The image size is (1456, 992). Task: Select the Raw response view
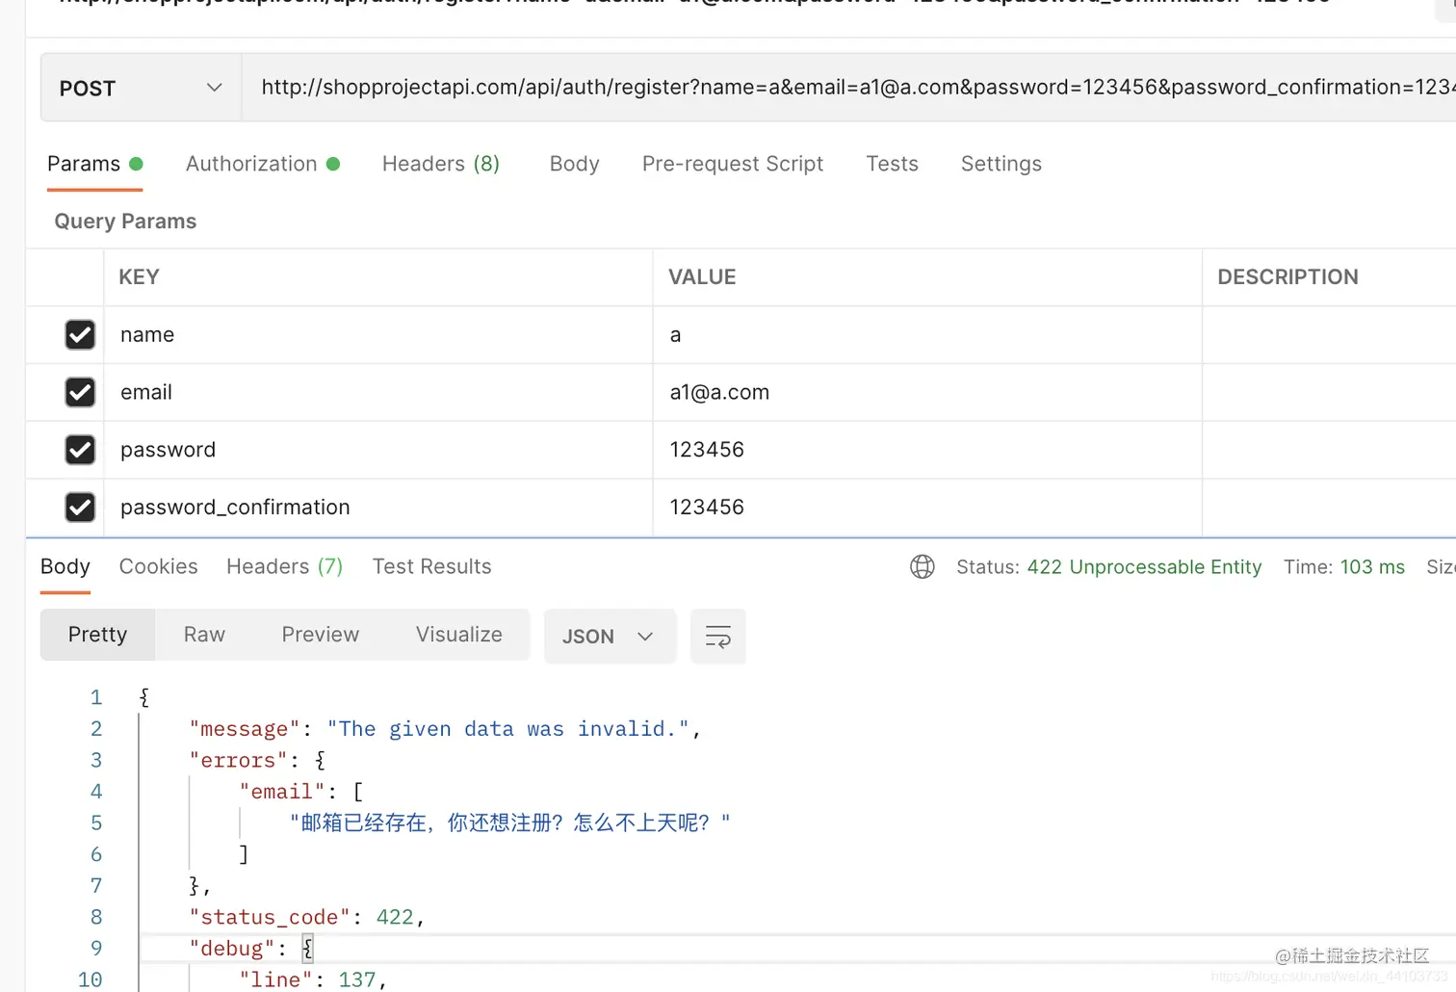click(204, 635)
